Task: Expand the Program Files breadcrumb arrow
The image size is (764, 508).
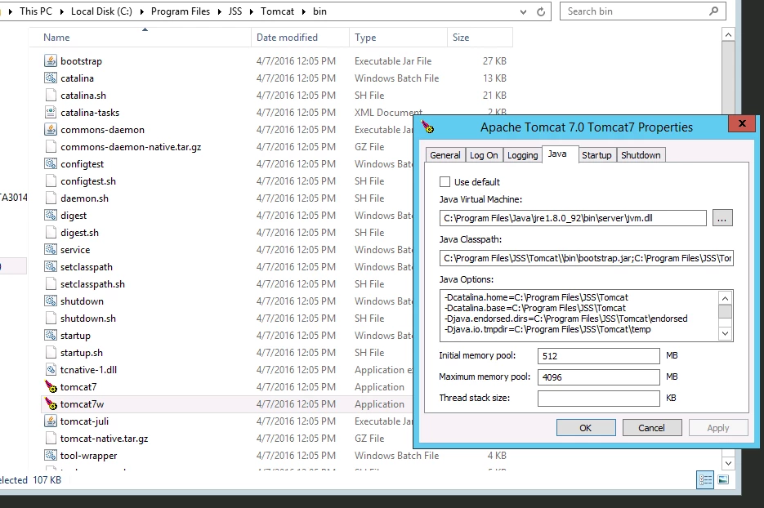Action: [219, 11]
